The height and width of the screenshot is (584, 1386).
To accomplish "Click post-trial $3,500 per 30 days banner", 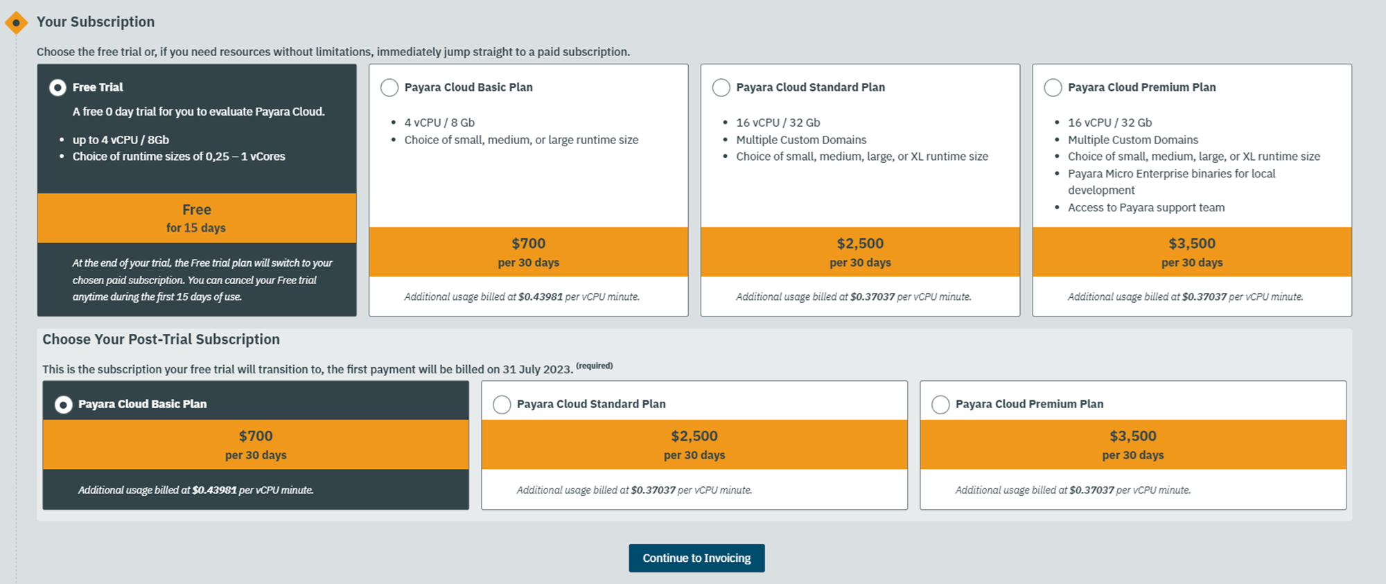I will click(1133, 445).
